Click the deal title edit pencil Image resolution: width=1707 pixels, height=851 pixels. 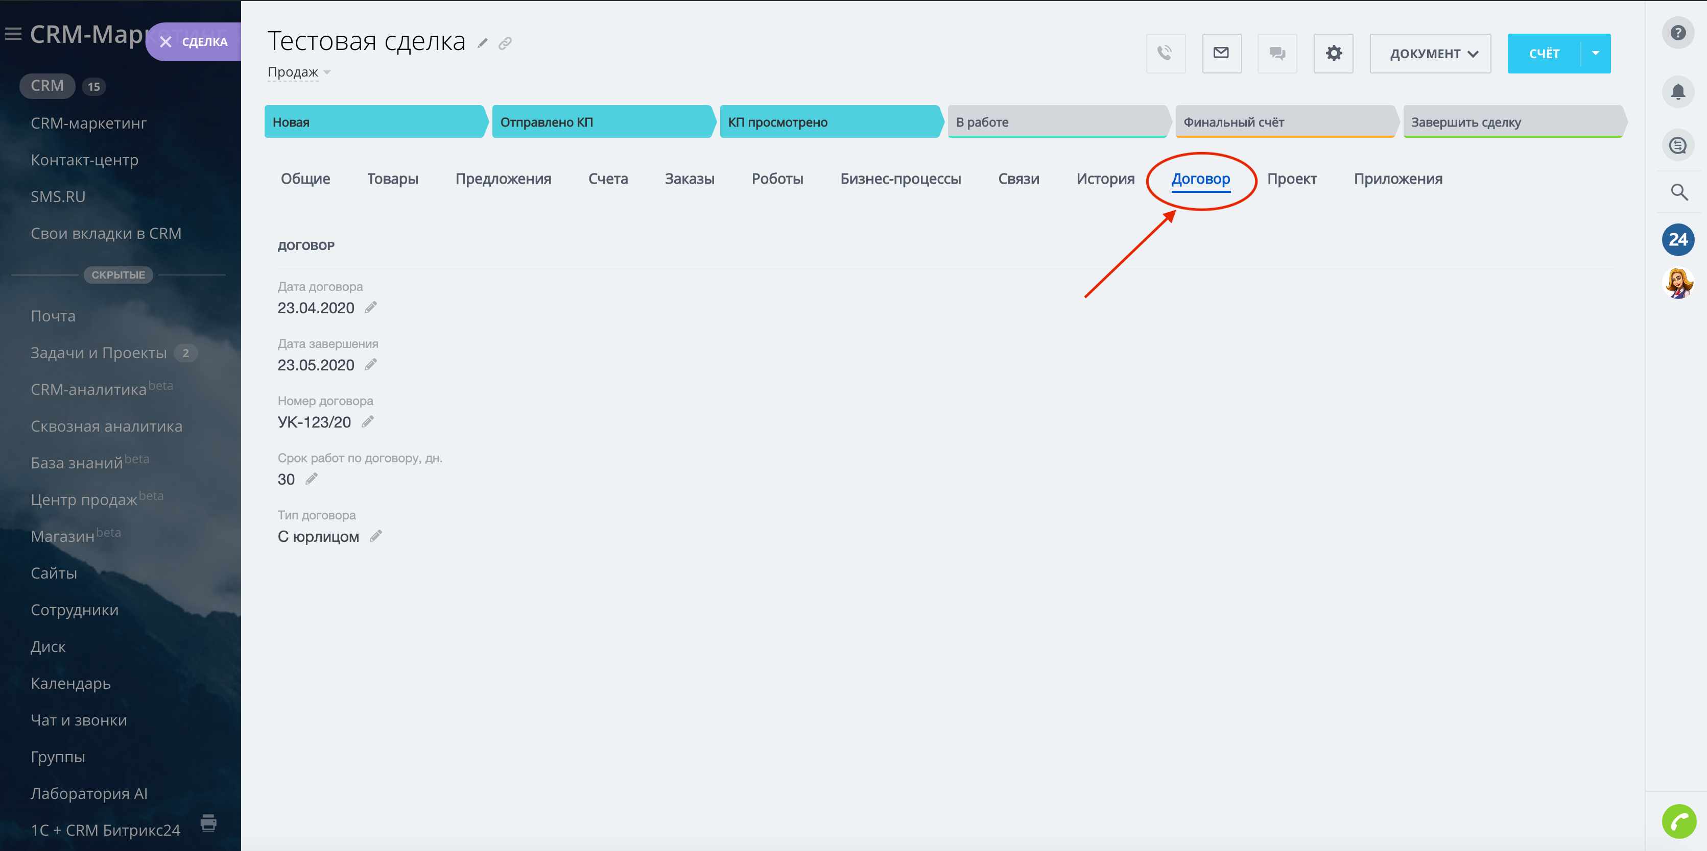(483, 43)
